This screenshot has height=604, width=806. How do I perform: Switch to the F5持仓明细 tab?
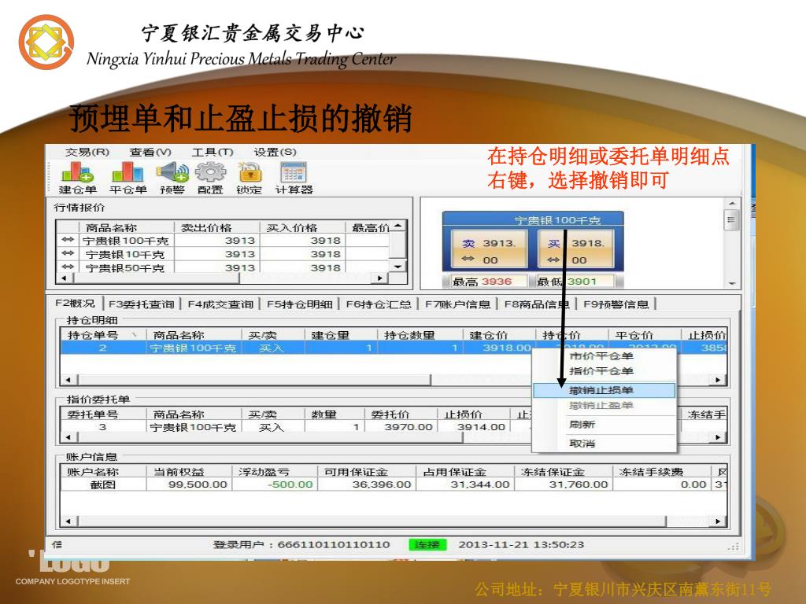click(300, 304)
